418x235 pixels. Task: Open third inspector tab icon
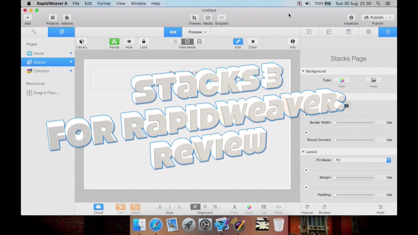pos(349,32)
